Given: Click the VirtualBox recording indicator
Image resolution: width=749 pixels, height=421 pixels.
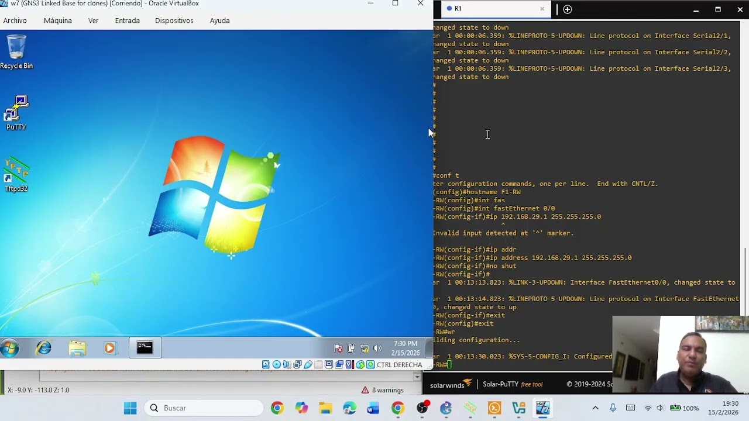Looking at the screenshot, I should pyautogui.click(x=339, y=365).
